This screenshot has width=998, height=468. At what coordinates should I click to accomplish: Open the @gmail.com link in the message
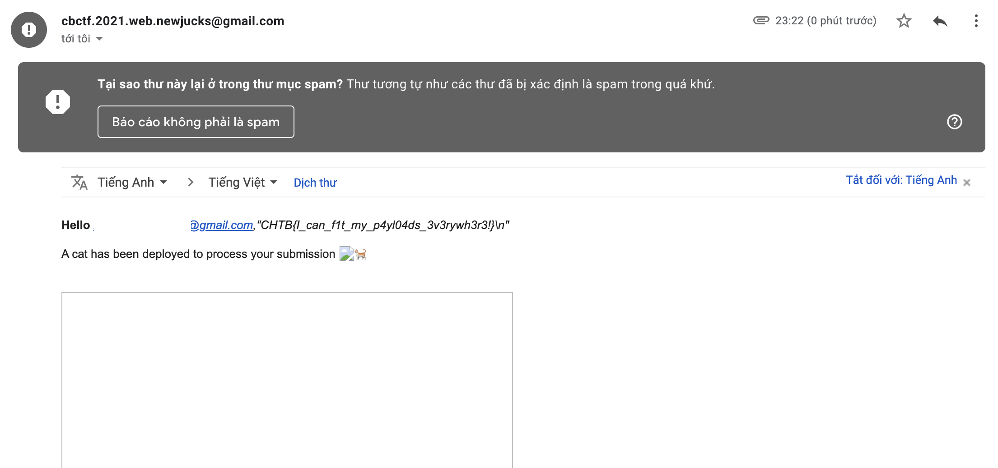[221, 225]
